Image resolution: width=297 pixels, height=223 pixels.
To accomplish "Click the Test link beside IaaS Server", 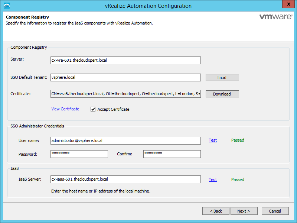I will [x=213, y=180].
